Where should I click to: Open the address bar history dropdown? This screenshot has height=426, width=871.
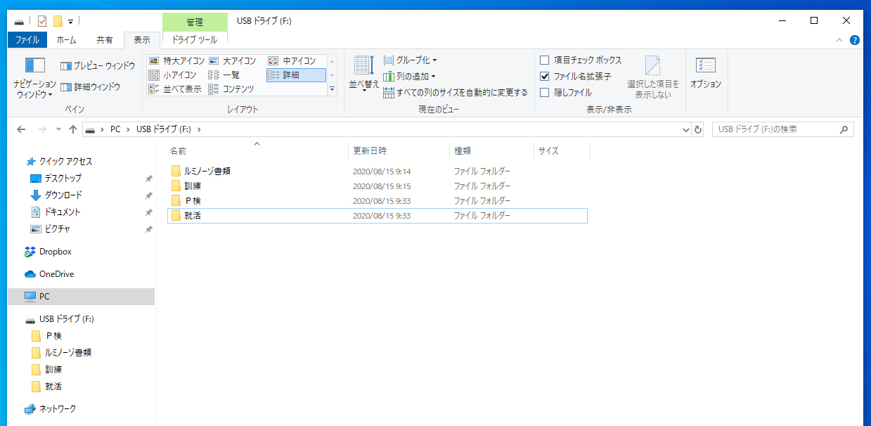pyautogui.click(x=687, y=129)
